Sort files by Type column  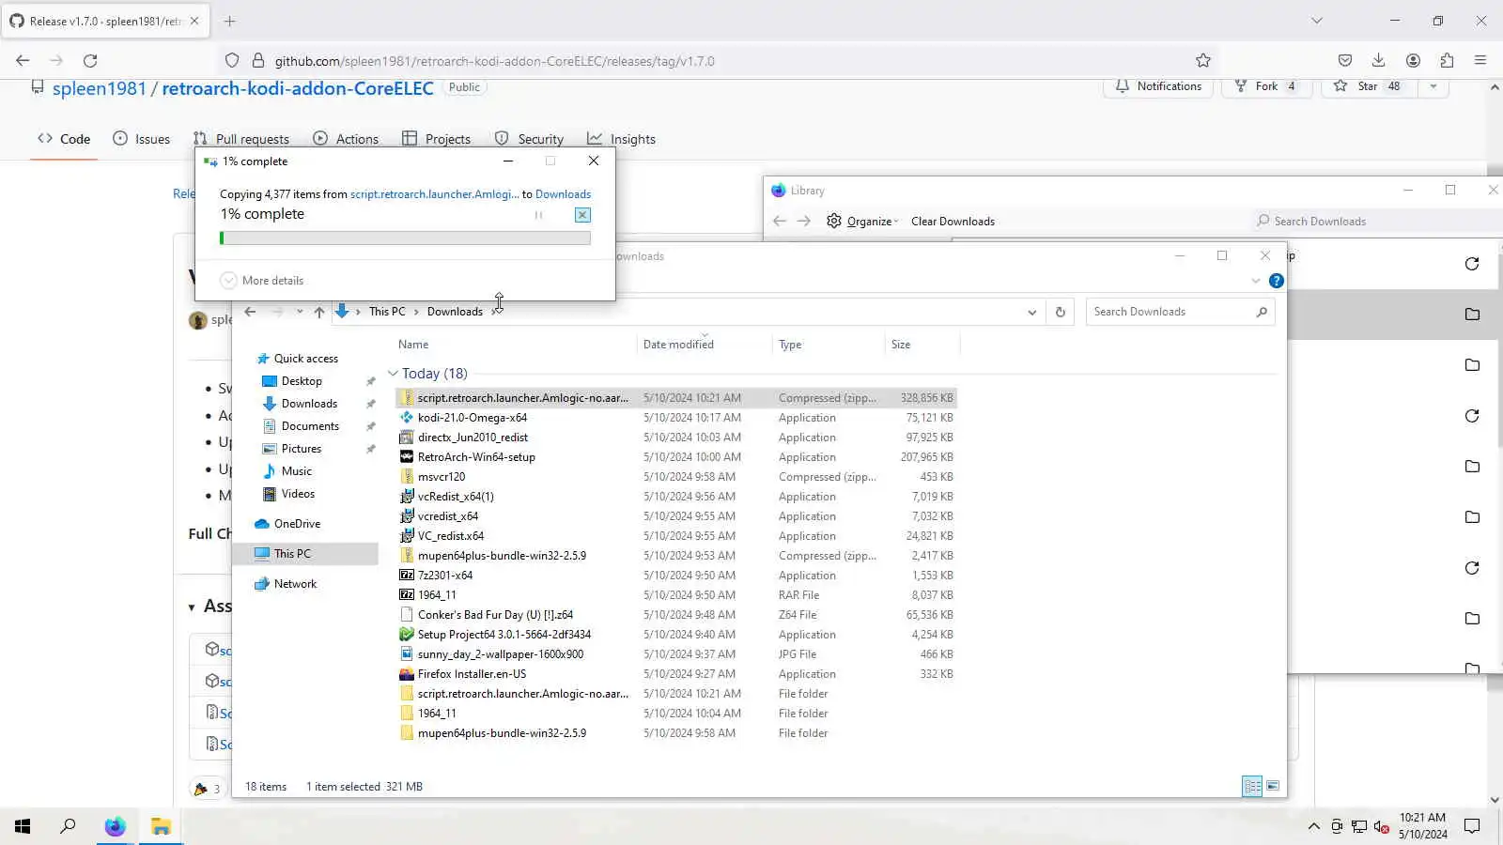point(790,345)
